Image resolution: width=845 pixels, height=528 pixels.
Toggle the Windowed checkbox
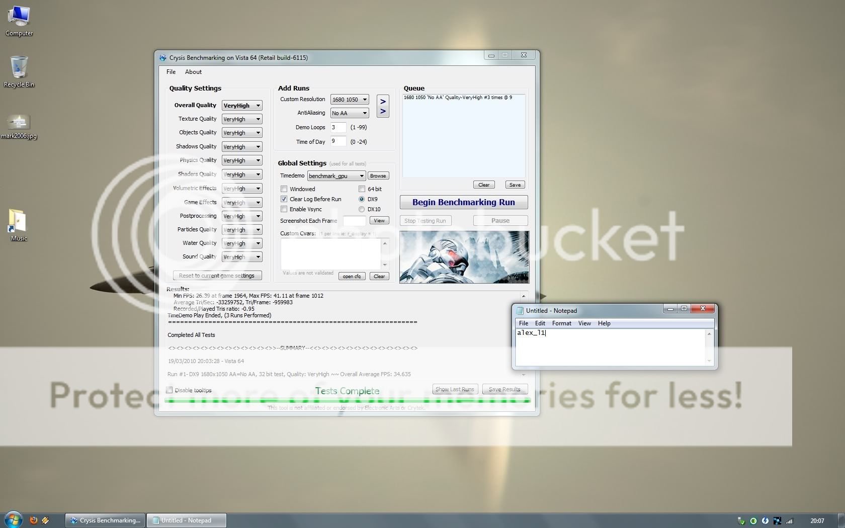click(x=284, y=189)
